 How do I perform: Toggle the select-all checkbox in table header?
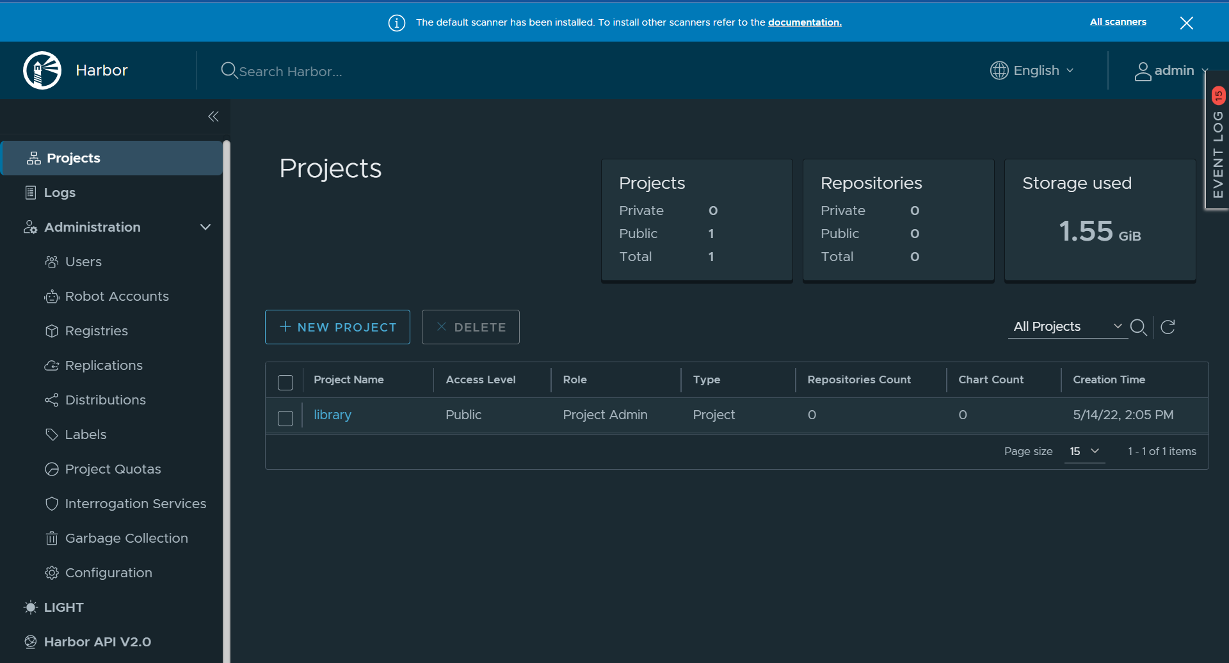tap(285, 383)
